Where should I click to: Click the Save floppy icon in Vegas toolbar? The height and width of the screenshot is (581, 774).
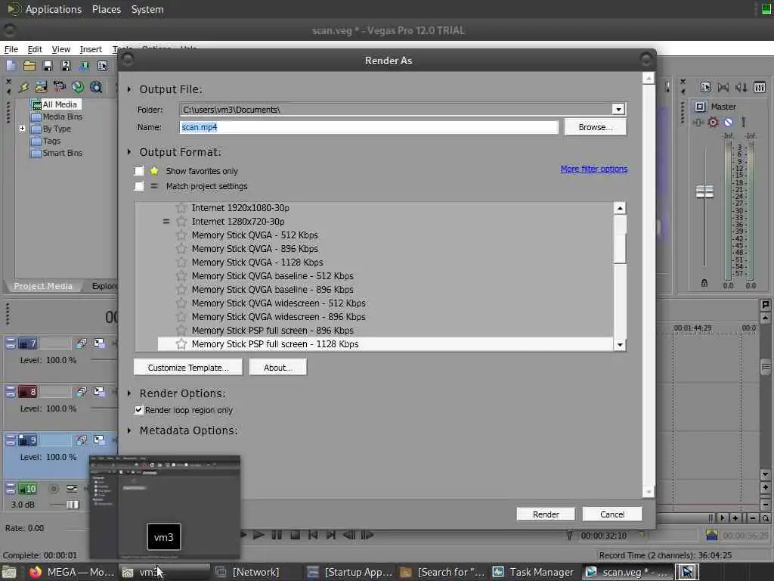[x=48, y=66]
